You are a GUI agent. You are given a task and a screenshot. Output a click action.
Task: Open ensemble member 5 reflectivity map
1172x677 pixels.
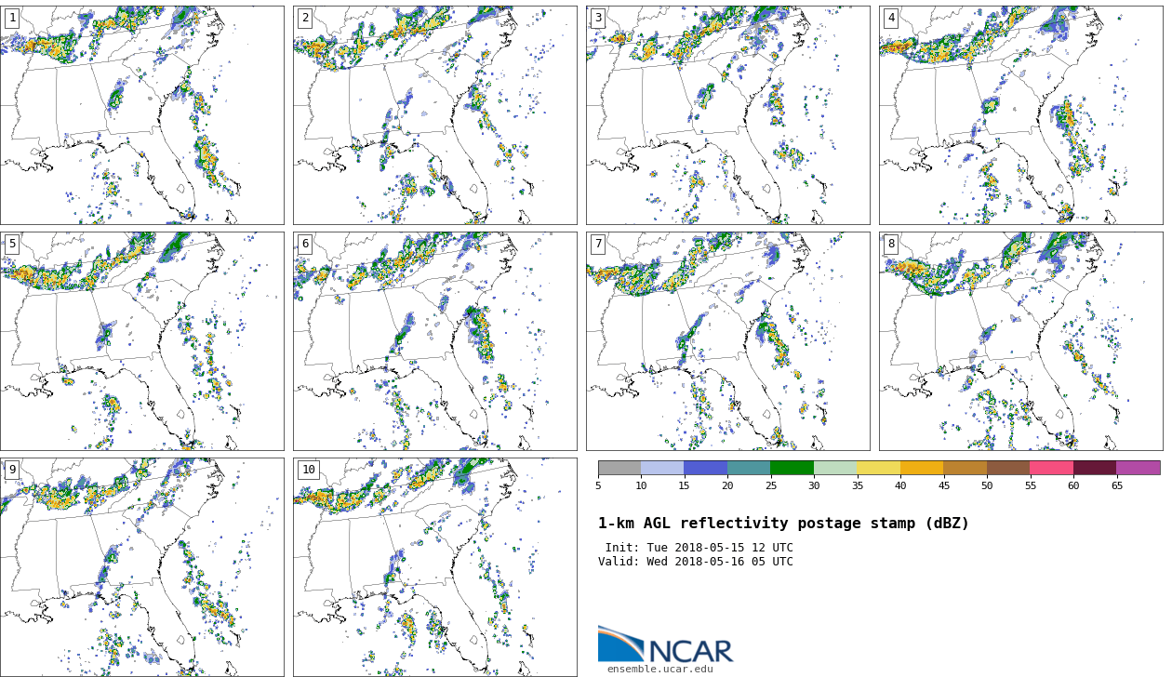tap(141, 341)
